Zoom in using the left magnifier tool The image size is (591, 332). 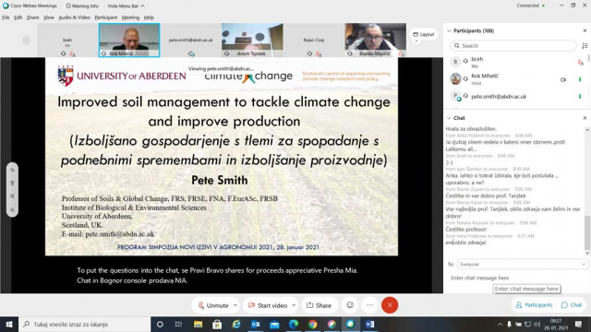pyautogui.click(x=12, y=196)
